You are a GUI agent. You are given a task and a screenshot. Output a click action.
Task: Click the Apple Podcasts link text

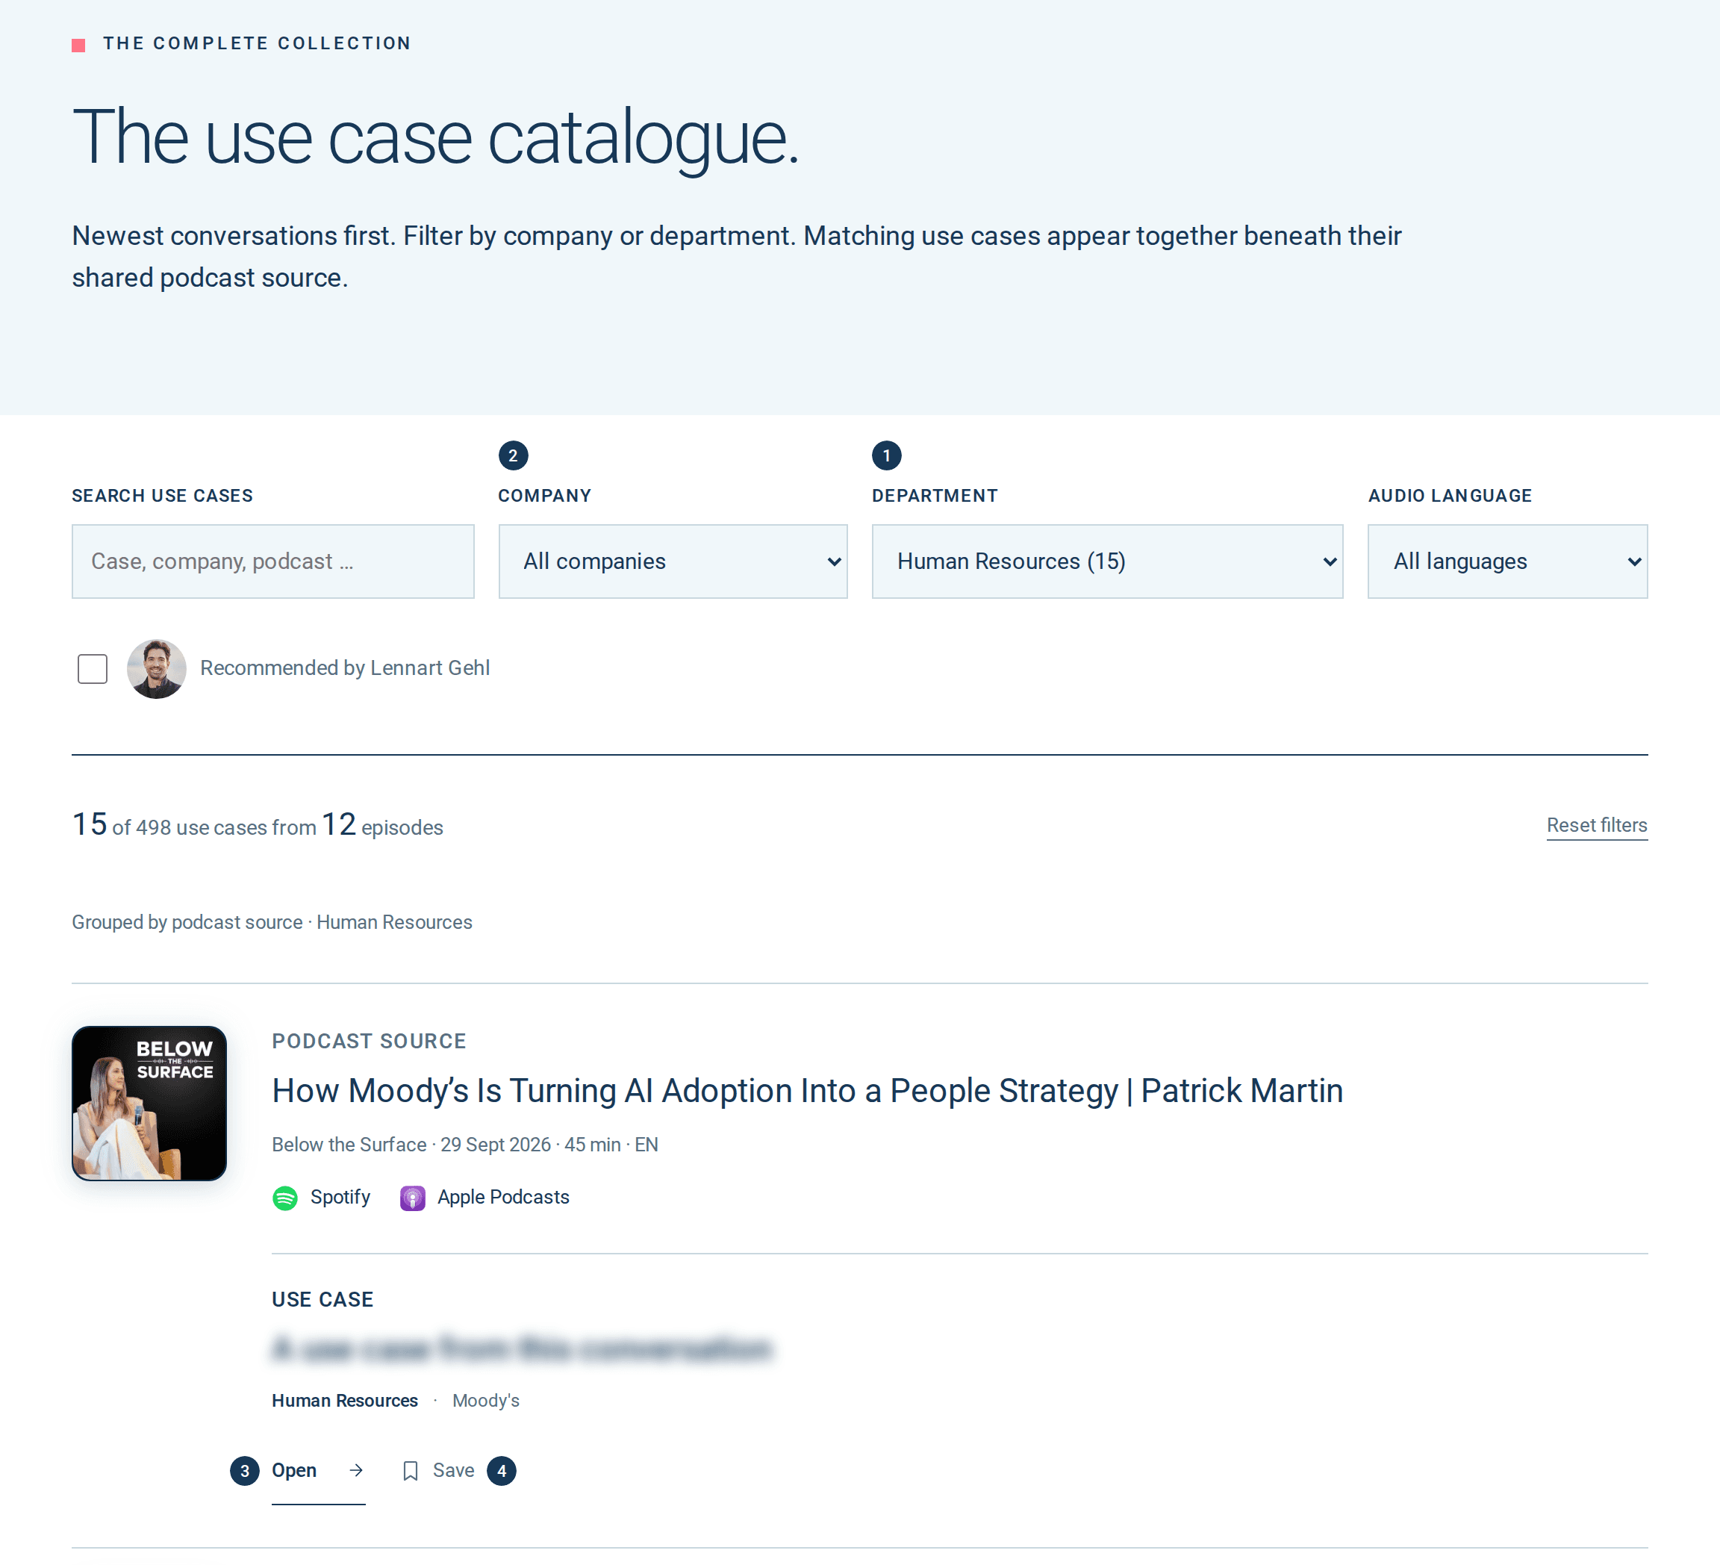pyautogui.click(x=503, y=1197)
